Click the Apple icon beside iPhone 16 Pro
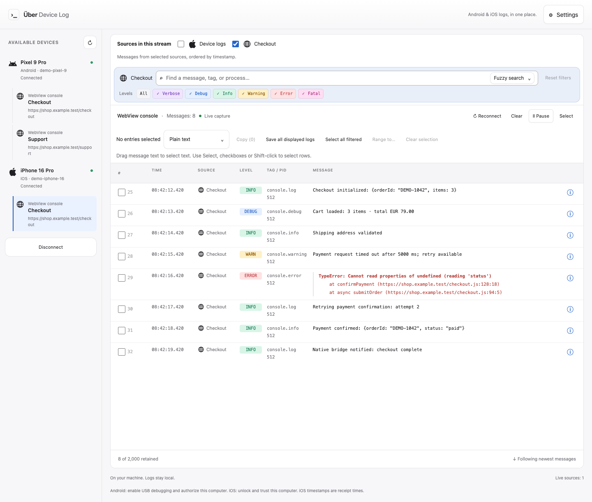The image size is (592, 502). (x=13, y=171)
